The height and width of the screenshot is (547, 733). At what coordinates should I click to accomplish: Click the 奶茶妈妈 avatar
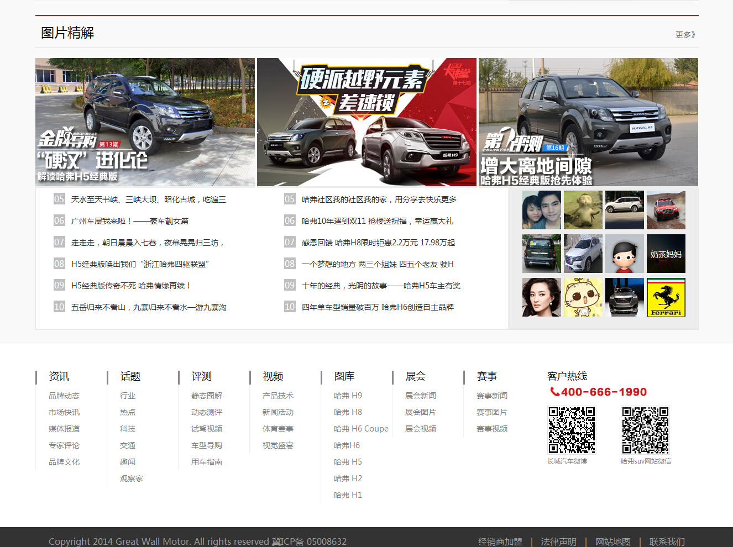click(x=666, y=254)
